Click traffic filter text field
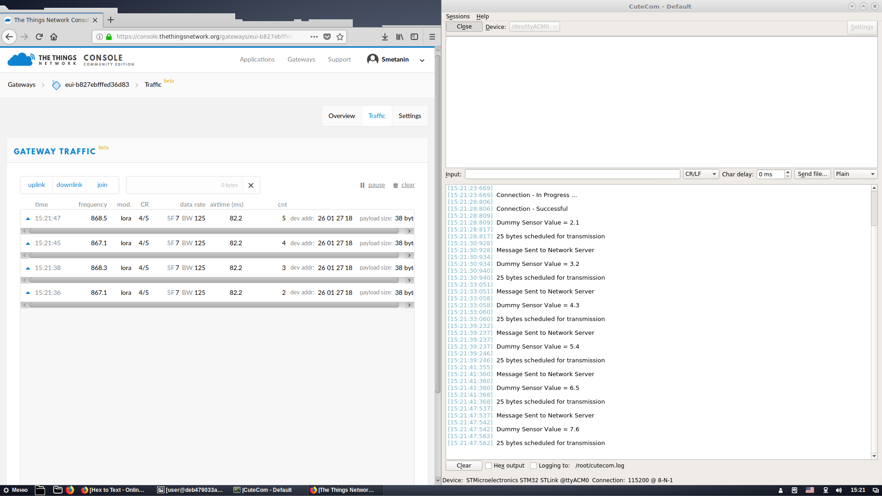Image resolution: width=882 pixels, height=496 pixels. 184,185
